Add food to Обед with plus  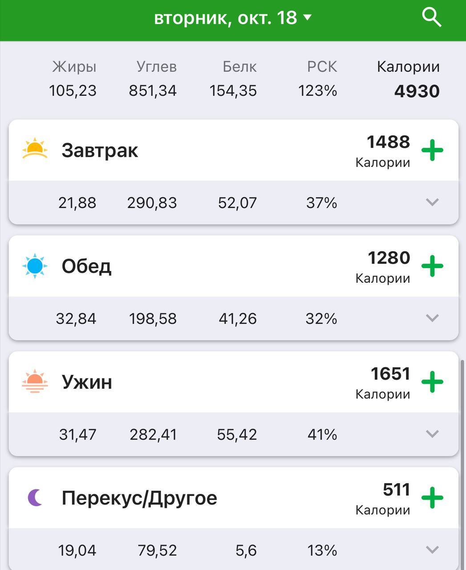[x=432, y=266]
